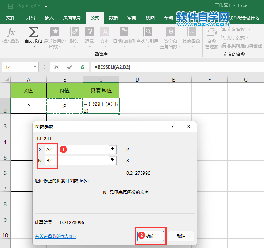Screen dimensions: 264x248
Task: Click the dialog help question mark
Action: [x=172, y=127]
